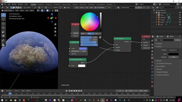This screenshot has height=102, width=182.
Task: Toggle camera view icon in viewport
Action: click(x=55, y=31)
